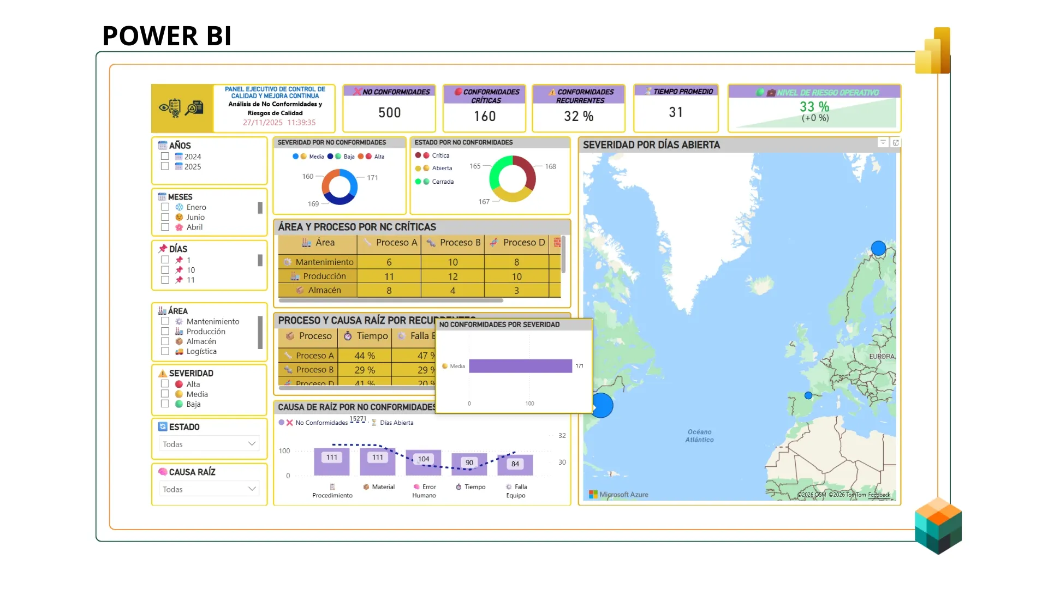Screen dimensions: 1048x589
Task: Click the eye and clipboard header icon
Action: [x=170, y=108]
